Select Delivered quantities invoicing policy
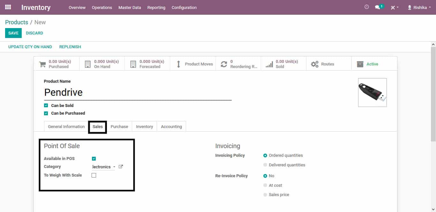Screen dimensions: 436x212 tap(265, 165)
